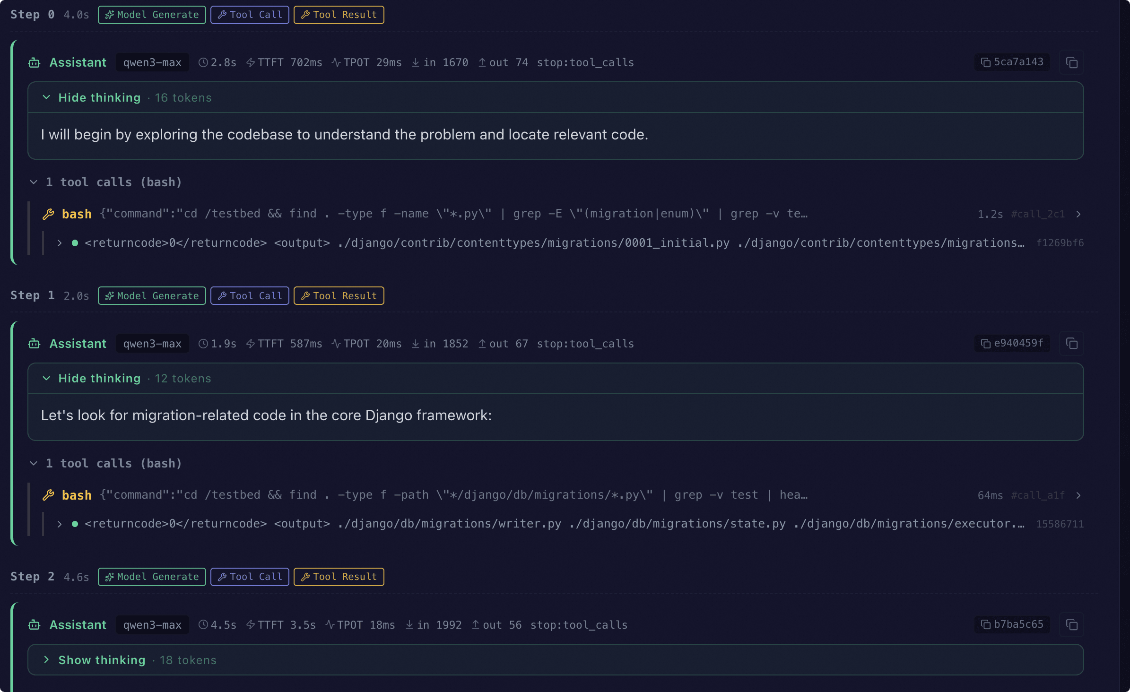Click the pulse icon beside TPOT 18ms
Image resolution: width=1130 pixels, height=692 pixels.
click(x=330, y=625)
